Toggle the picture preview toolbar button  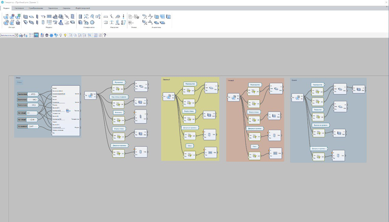36,35
